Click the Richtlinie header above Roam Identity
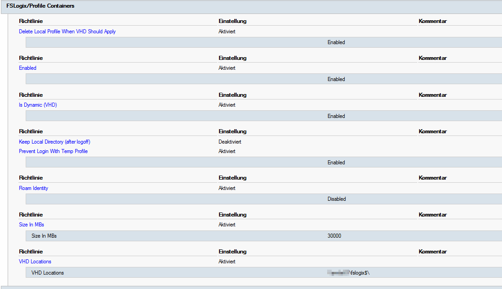 [31, 178]
